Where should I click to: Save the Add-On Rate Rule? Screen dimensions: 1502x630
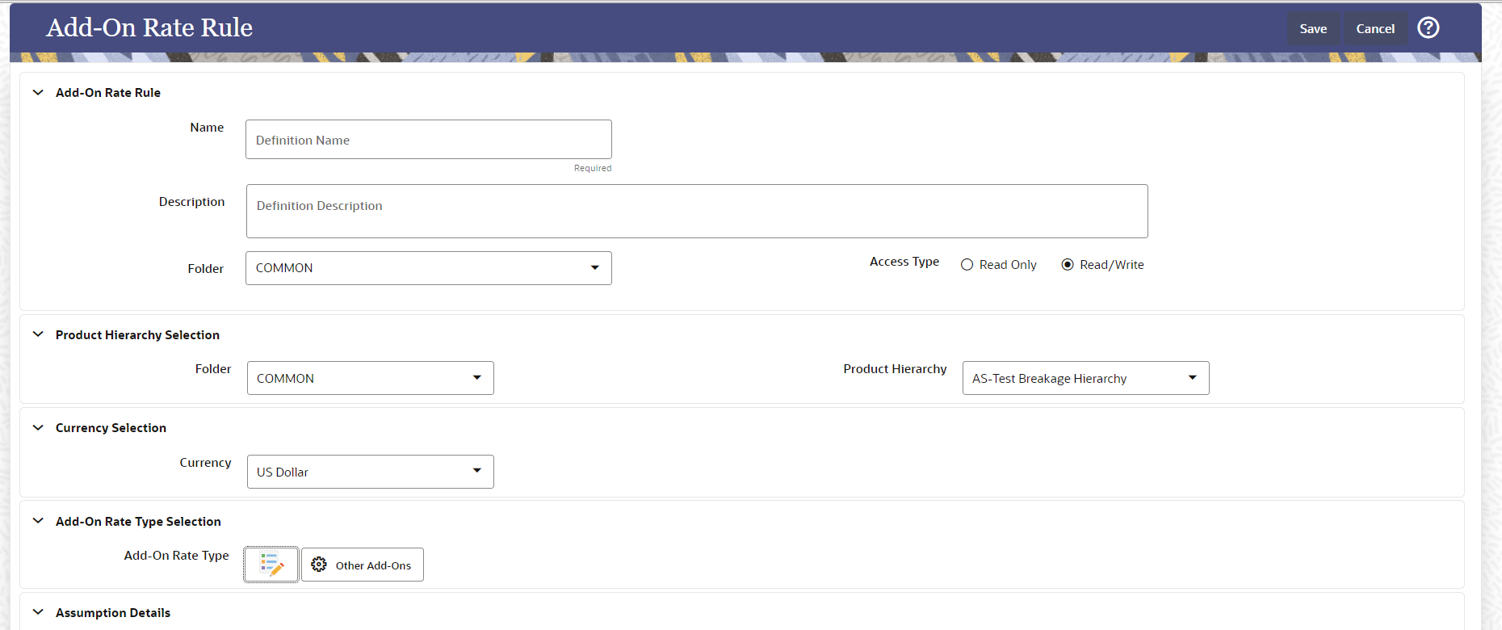1313,28
